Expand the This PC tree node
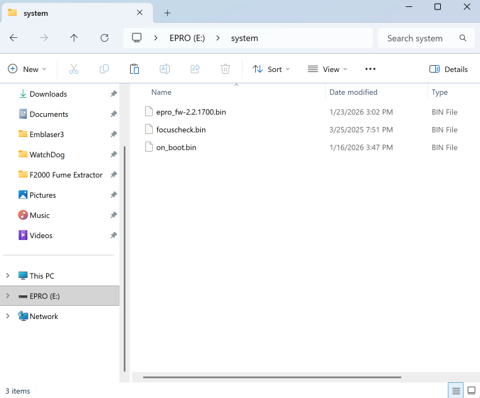The width and height of the screenshot is (480, 398). tap(8, 275)
